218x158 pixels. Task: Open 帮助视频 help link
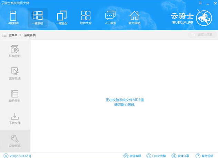pos(204,156)
